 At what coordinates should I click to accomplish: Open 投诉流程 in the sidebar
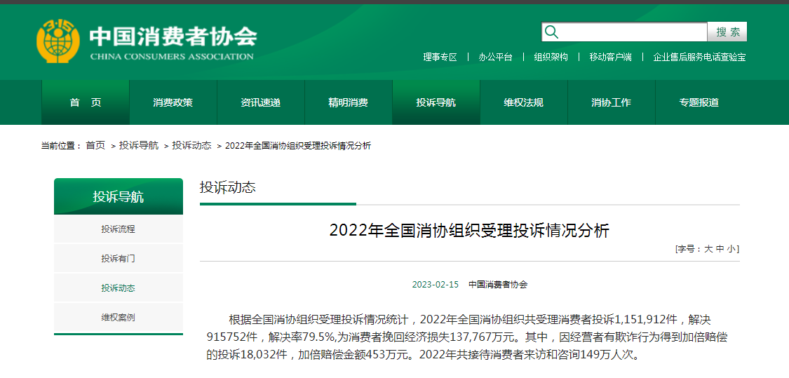119,229
